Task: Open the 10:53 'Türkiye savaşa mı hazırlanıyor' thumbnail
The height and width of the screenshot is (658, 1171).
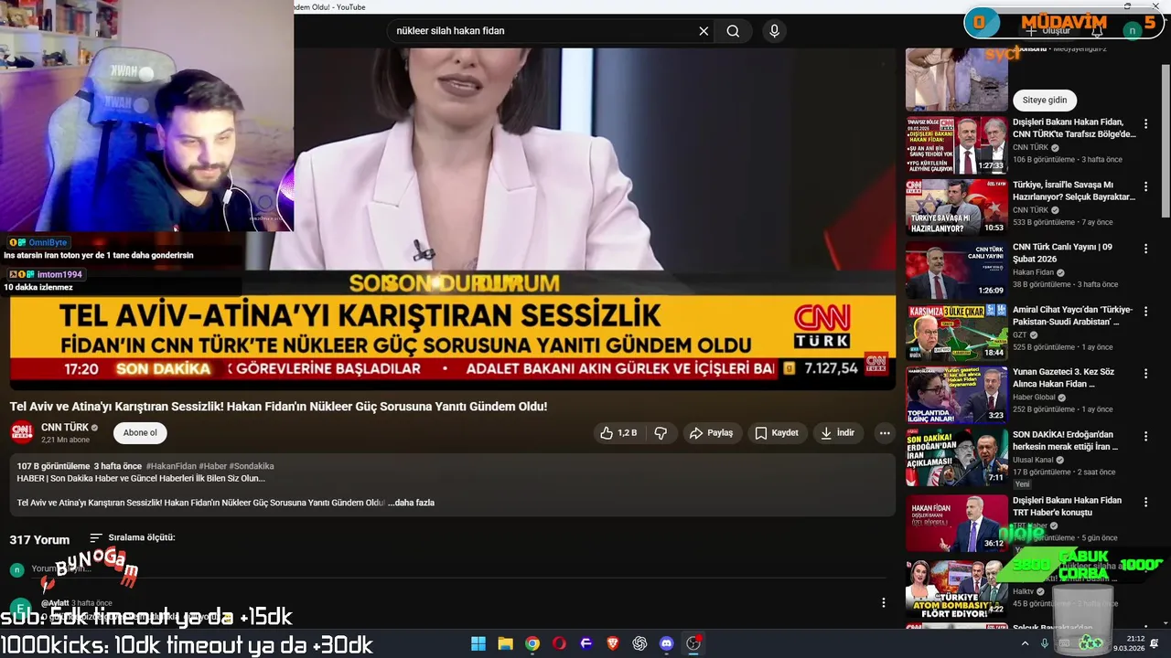Action: pyautogui.click(x=957, y=207)
